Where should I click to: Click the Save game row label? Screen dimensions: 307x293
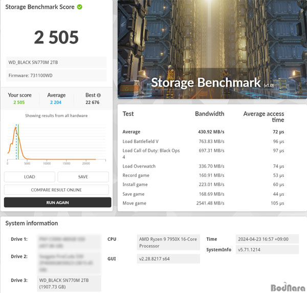(x=134, y=194)
